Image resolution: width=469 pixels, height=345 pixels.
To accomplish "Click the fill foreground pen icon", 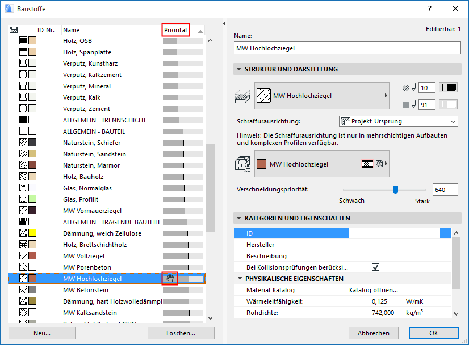I will tap(409, 87).
